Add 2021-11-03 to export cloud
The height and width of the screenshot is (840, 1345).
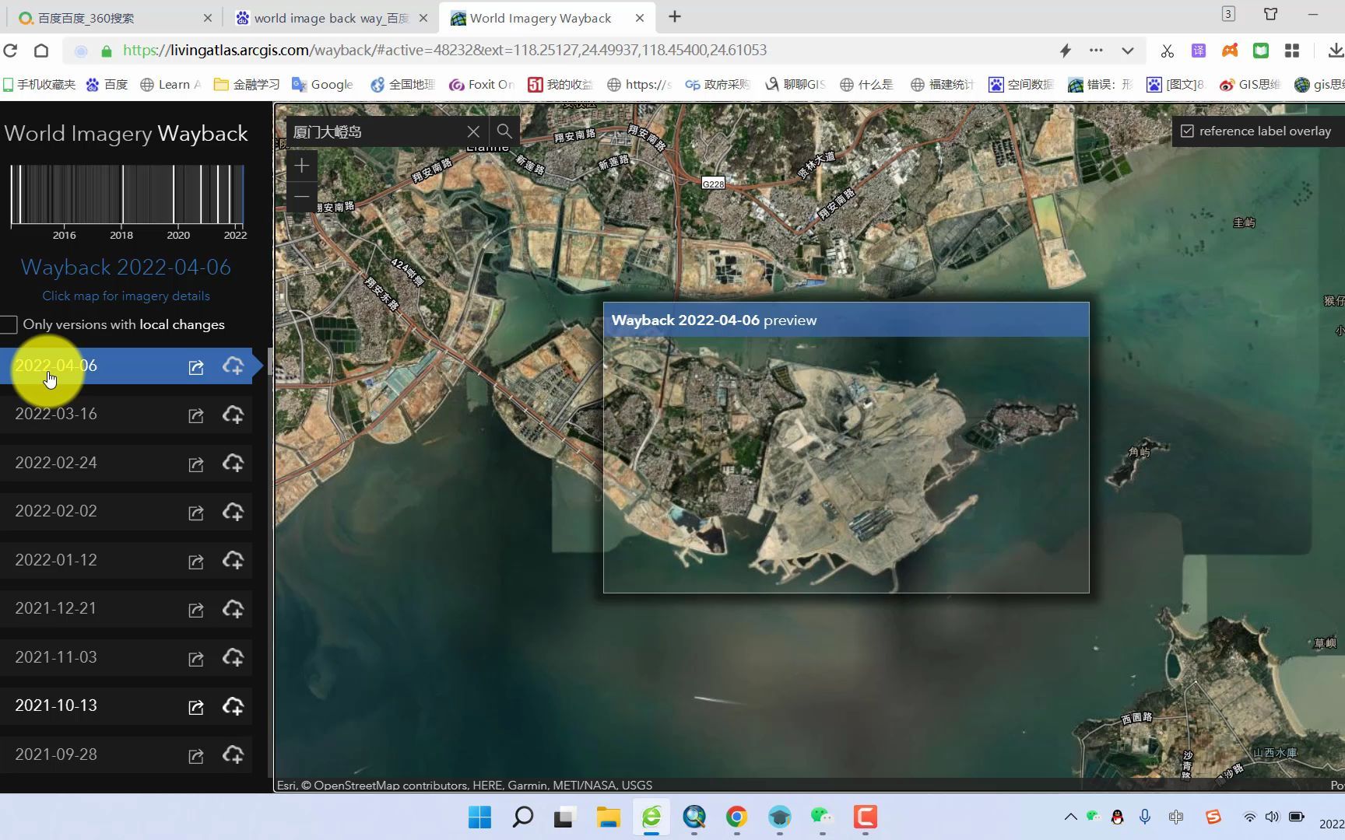coord(233,658)
